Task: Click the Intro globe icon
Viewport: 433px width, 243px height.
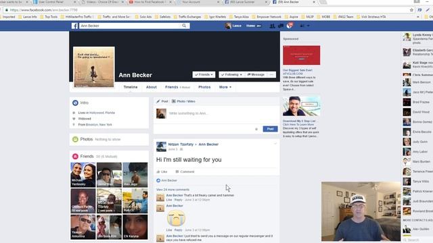Action: pyautogui.click(x=75, y=103)
